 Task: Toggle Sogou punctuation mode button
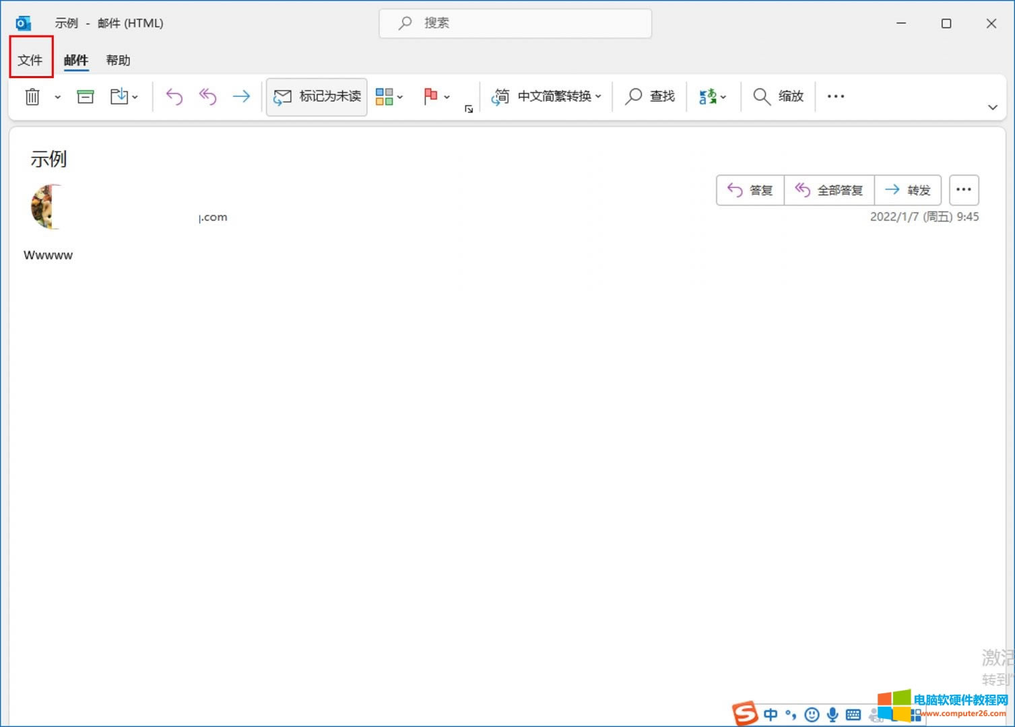pyautogui.click(x=791, y=714)
